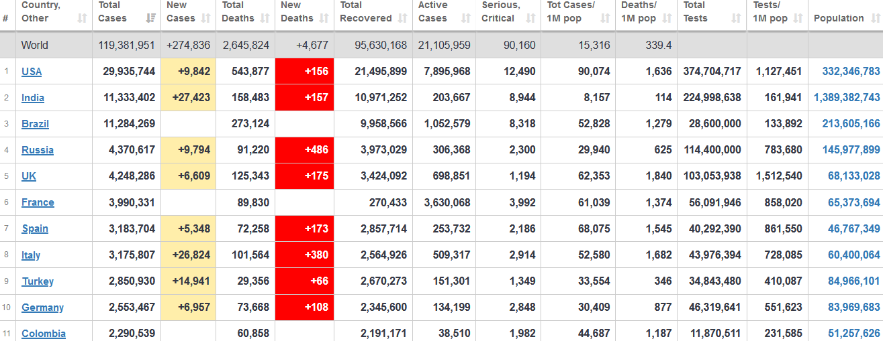Select Germany new deaths +108 cell

tap(304, 308)
